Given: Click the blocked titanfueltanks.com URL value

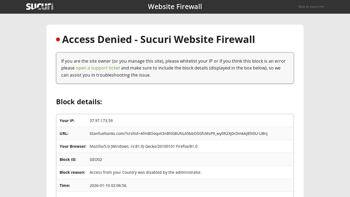Looking at the screenshot, I should tap(178, 134).
